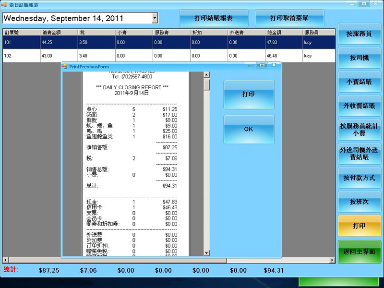Click 按服務員統計小費 button
This screenshot has width=384, height=288.
359,130
